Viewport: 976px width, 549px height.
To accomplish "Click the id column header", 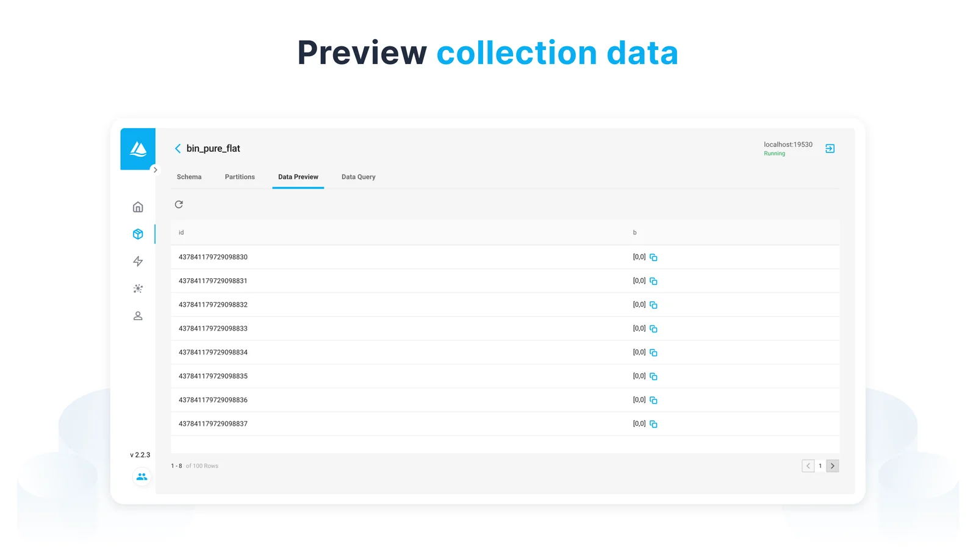I will [181, 232].
